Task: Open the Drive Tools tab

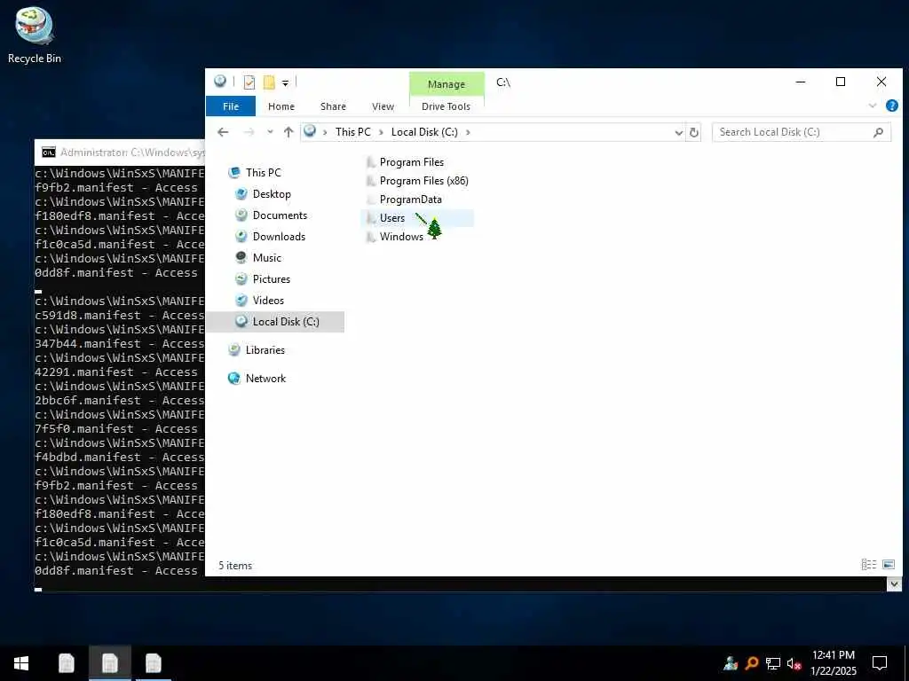Action: coord(446,106)
